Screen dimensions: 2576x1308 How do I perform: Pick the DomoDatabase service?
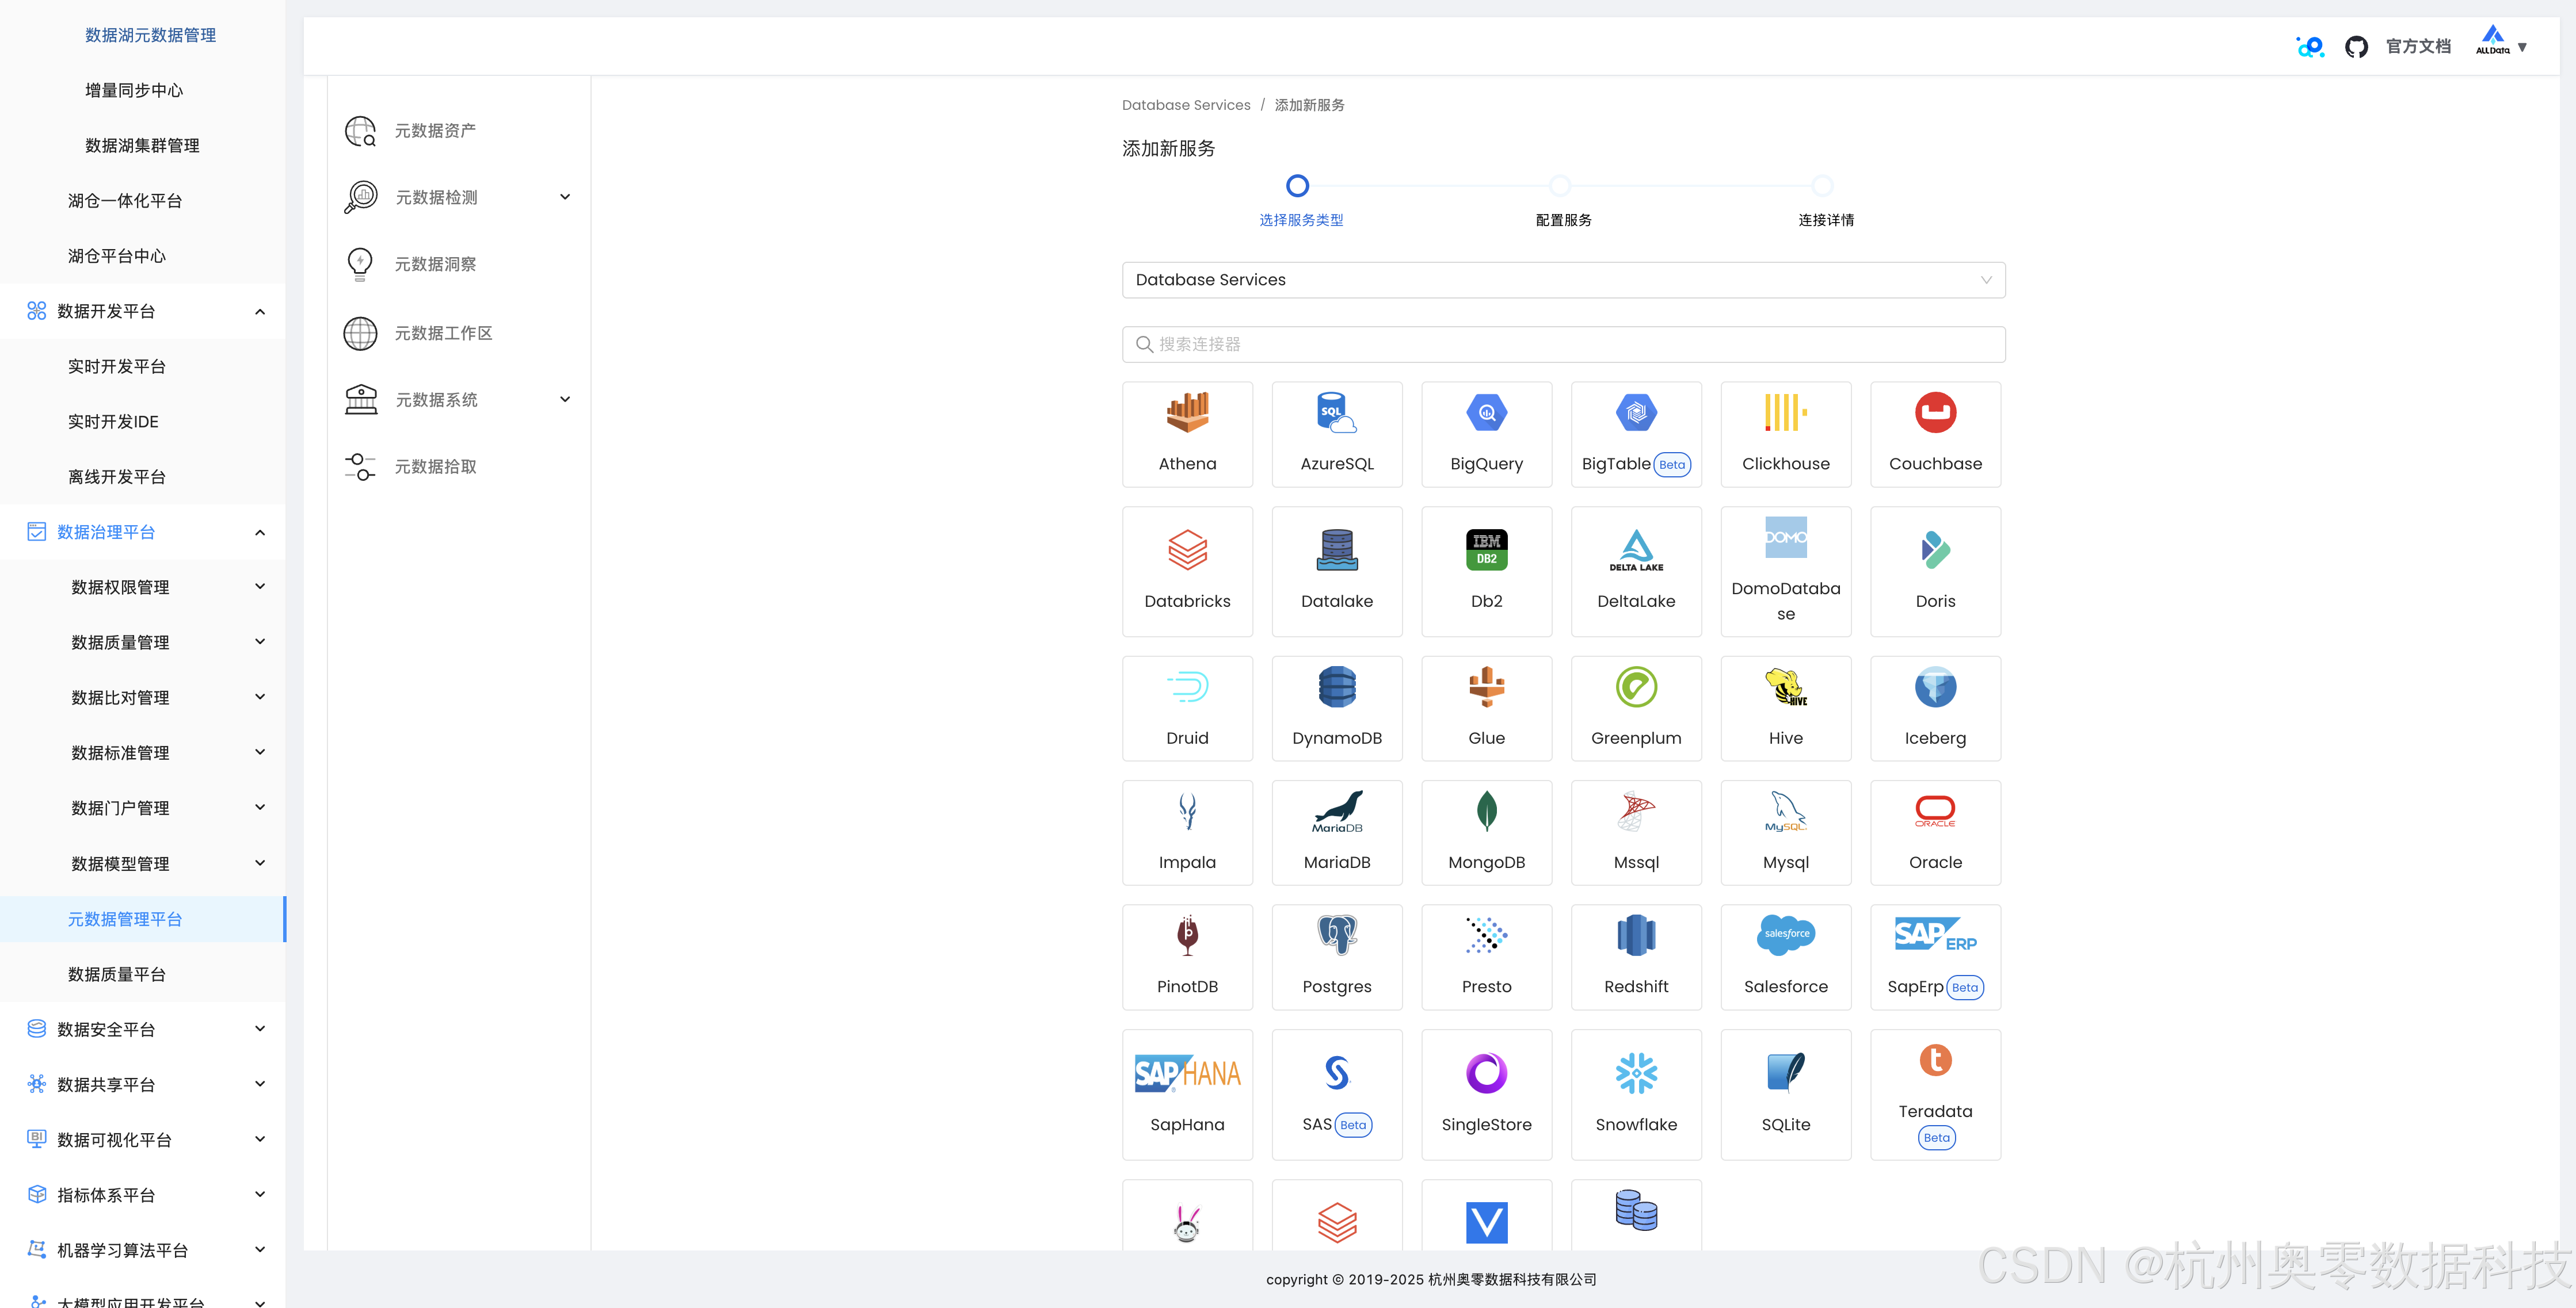point(1785,572)
